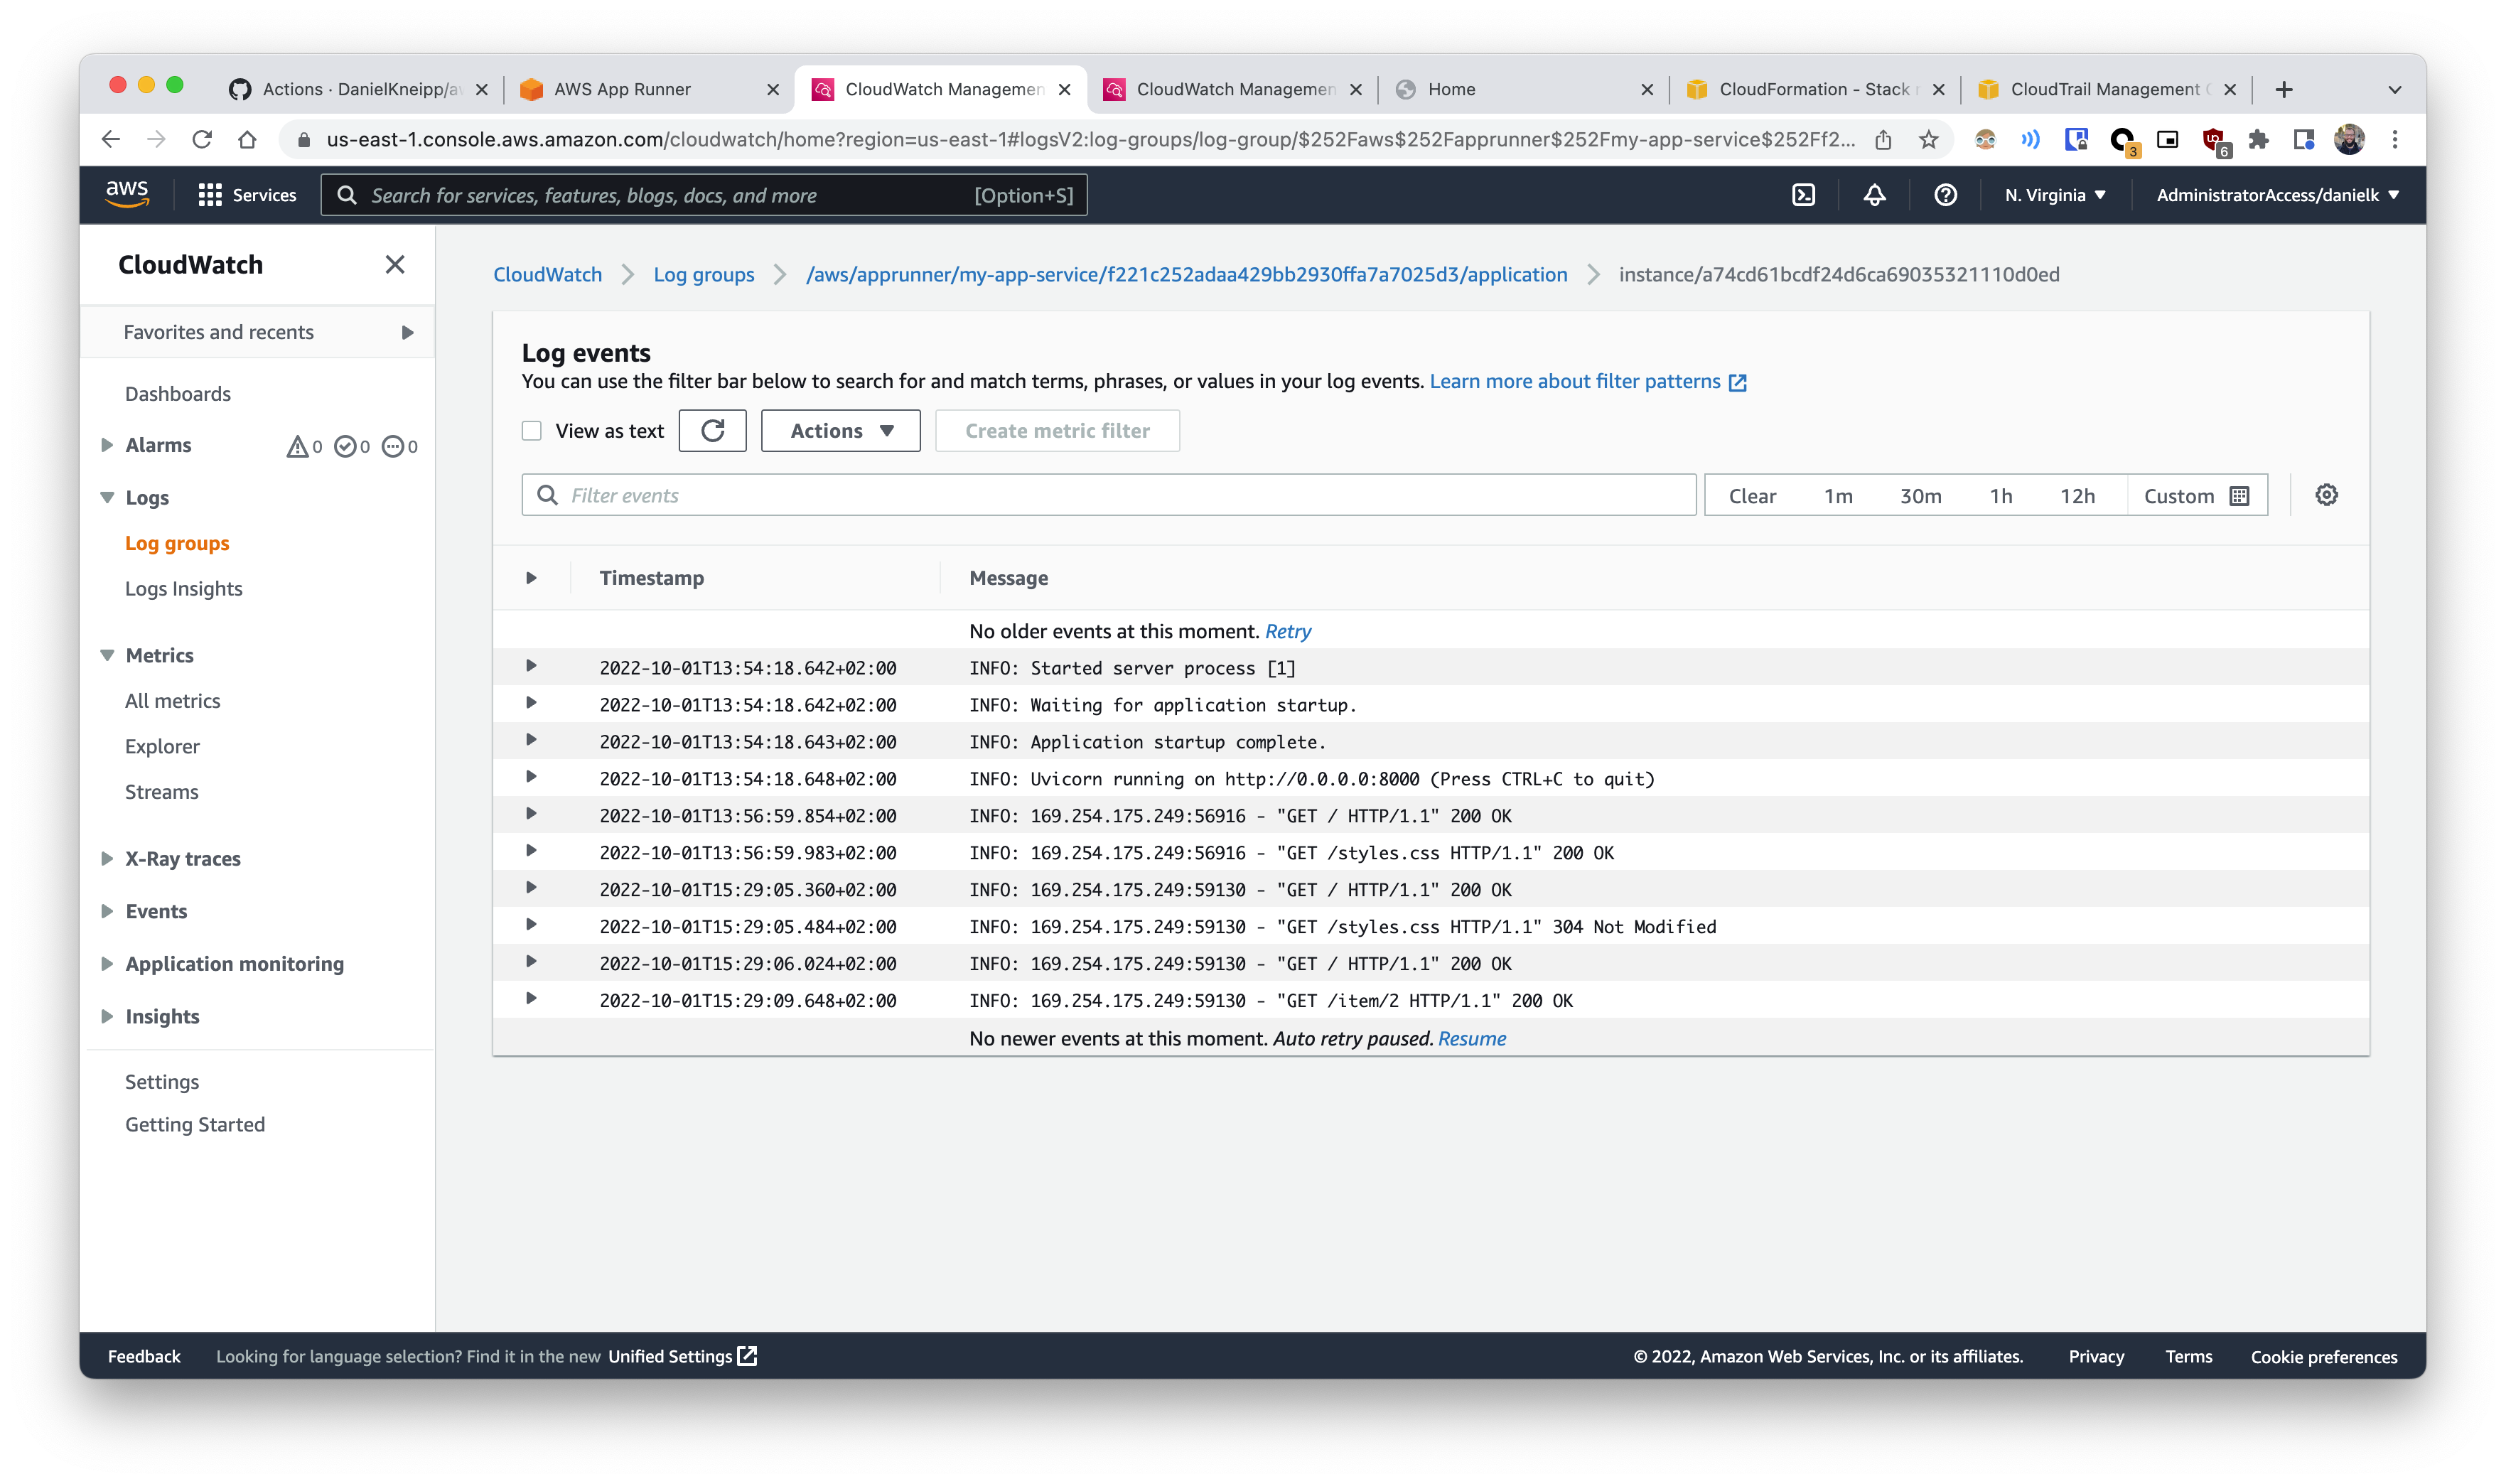
Task: Expand the Started server process log row
Action: pos(531,667)
